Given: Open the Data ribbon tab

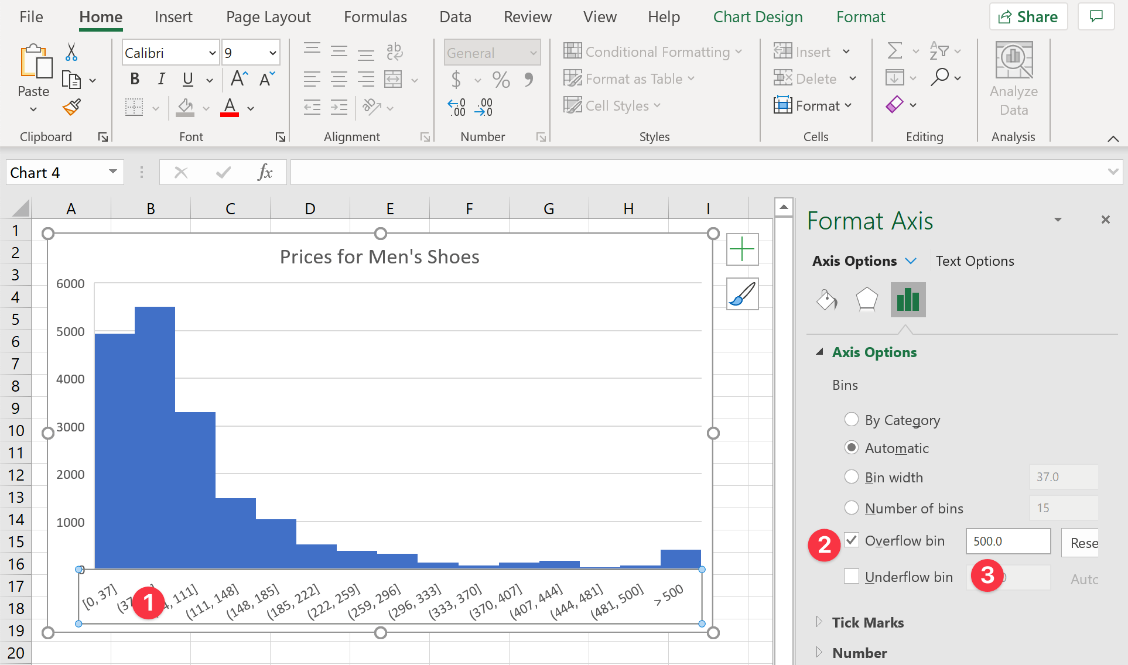Looking at the screenshot, I should pyautogui.click(x=455, y=16).
